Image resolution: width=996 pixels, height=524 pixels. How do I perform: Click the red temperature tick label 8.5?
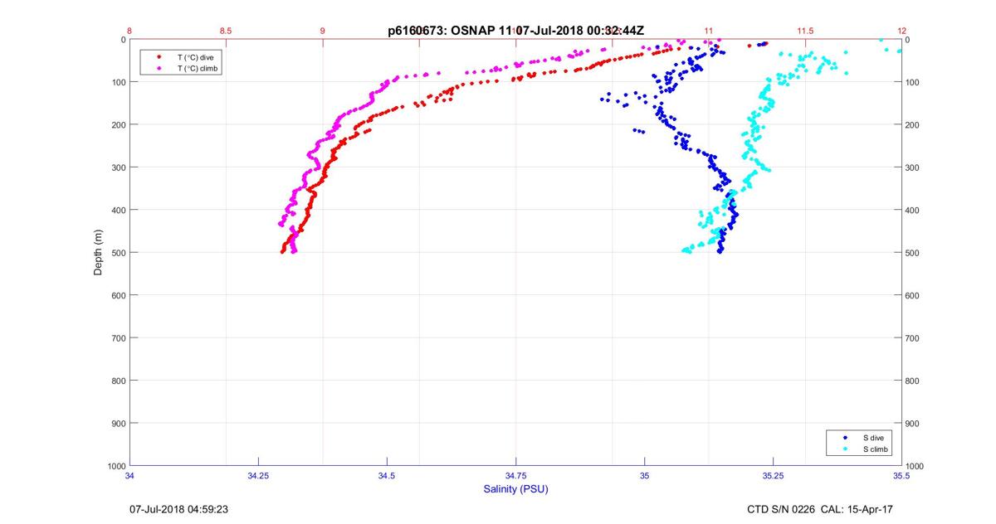[x=226, y=31]
